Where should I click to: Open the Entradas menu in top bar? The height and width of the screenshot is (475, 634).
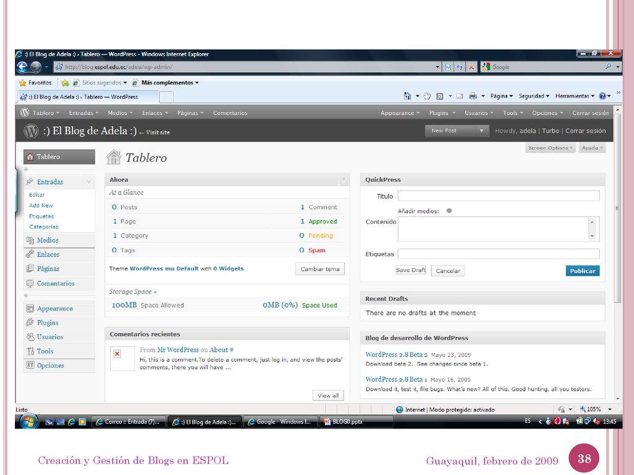tap(84, 113)
